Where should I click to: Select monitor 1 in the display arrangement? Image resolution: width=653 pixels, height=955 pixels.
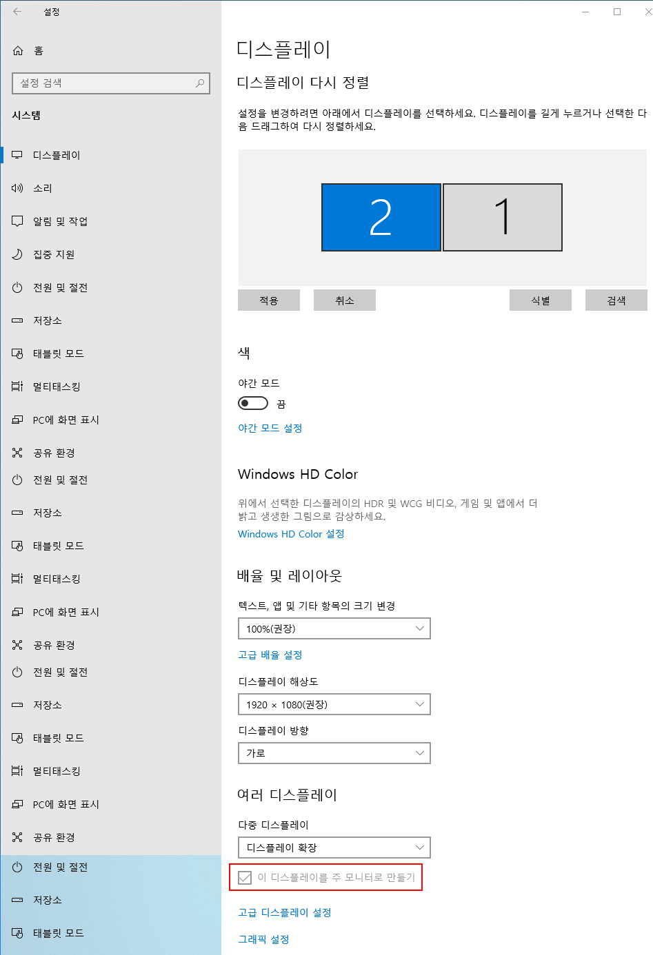click(x=503, y=217)
